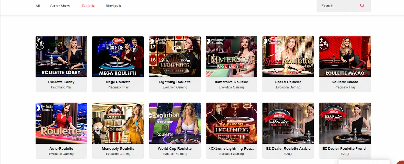Viewport: 404px width, 164px height.
Task: Click Pragmatic Play under Roulette Lobby
Action: (61, 87)
